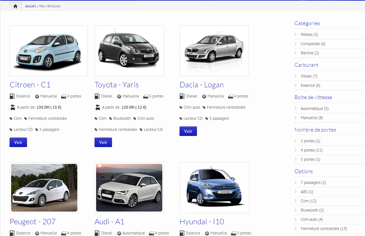This screenshot has width=365, height=236.
Task: Open the Hyundai - I10 title link
Action: pyautogui.click(x=202, y=222)
